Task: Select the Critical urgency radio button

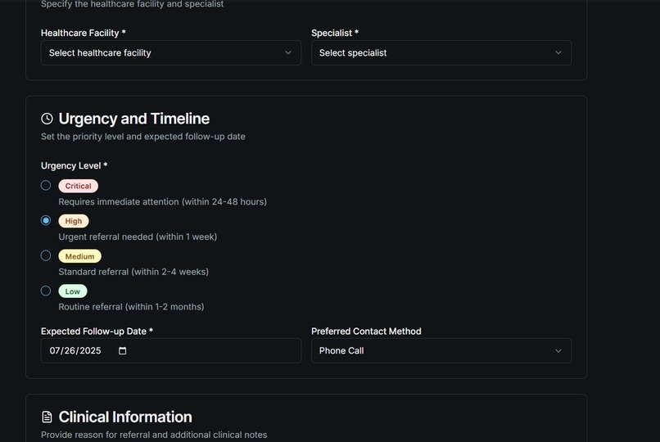Action: [46, 186]
